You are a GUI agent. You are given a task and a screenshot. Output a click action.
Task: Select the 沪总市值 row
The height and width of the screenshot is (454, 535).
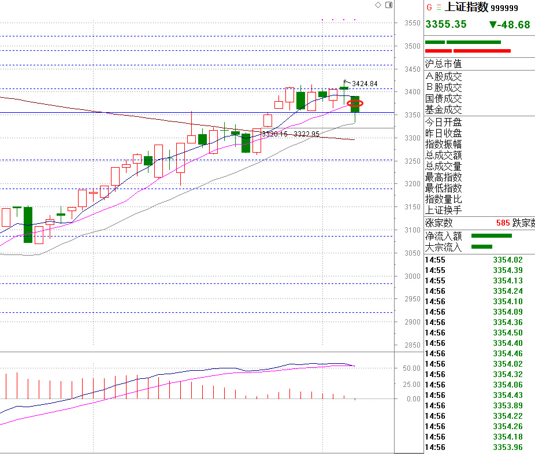click(x=480, y=64)
